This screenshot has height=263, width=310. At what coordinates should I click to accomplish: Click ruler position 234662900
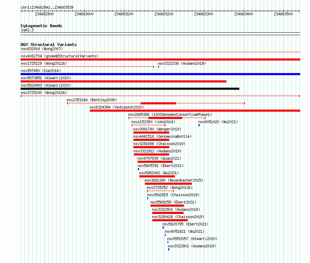pyautogui.click(x=44, y=14)
